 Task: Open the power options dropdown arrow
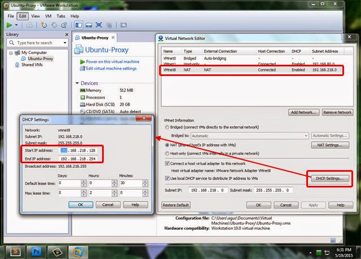click(16, 25)
